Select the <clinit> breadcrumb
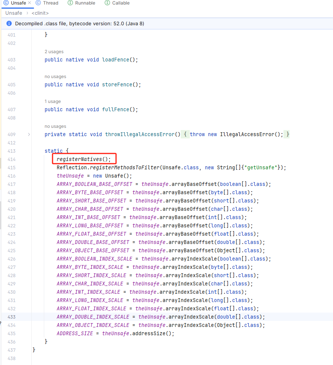 [x=40, y=13]
